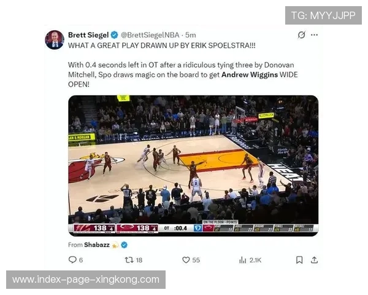The height and width of the screenshot is (295, 368).
Task: Click the verified badge next to Shabazz
Action: coord(124,245)
